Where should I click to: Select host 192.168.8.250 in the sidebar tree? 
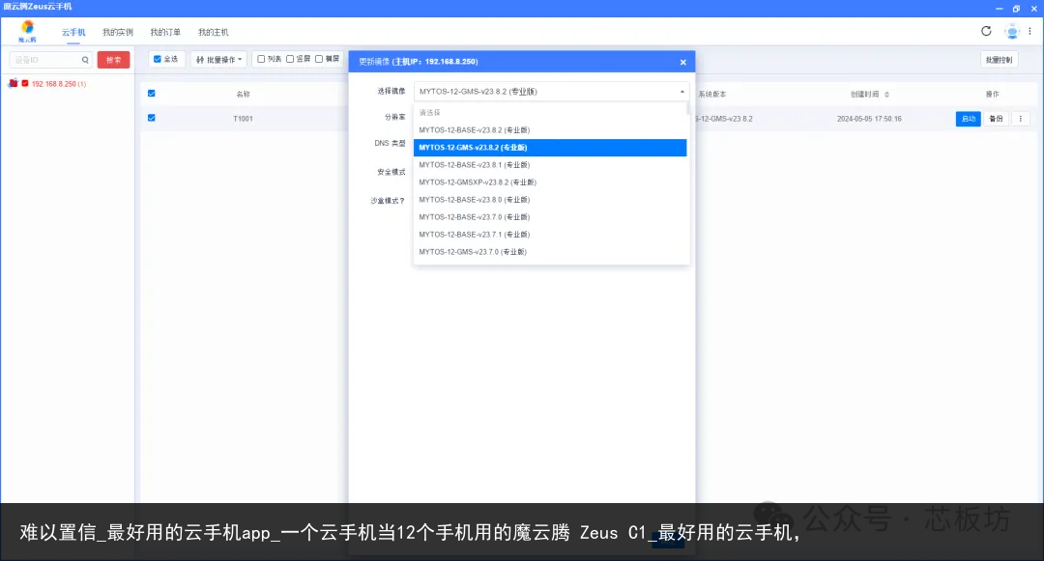[59, 84]
